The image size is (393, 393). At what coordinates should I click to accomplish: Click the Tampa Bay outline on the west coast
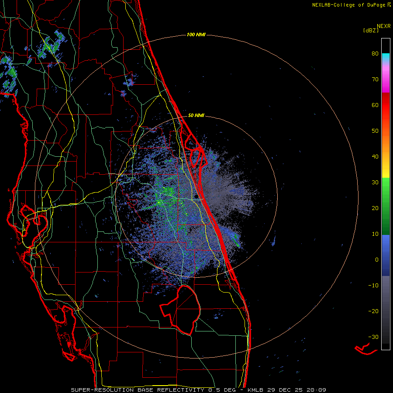pos(34,221)
